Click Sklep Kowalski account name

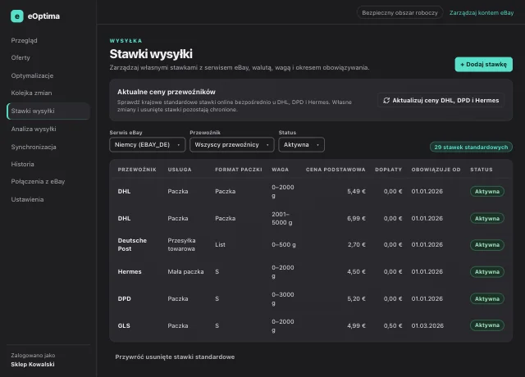click(x=33, y=364)
